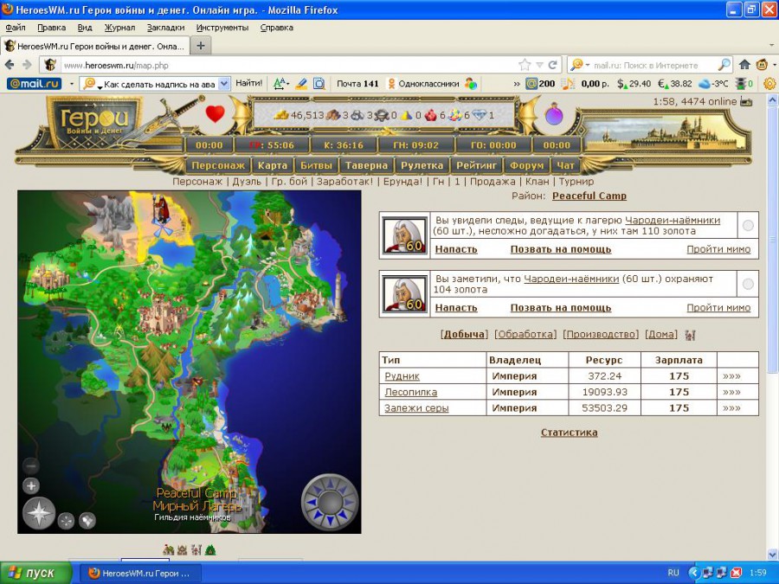779x584 pixels.
Task: Click the diamond resource icon
Action: click(x=480, y=115)
